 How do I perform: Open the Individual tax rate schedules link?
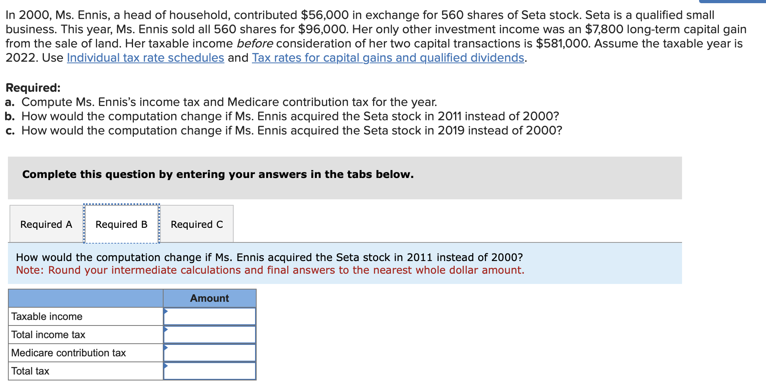145,58
